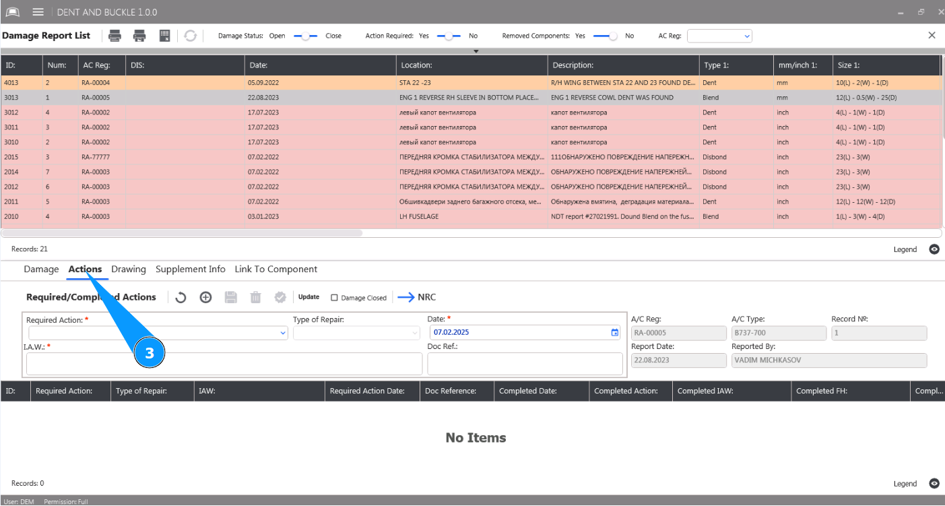The image size is (945, 506).
Task: Go to the Supplement Info tab
Action: (191, 269)
